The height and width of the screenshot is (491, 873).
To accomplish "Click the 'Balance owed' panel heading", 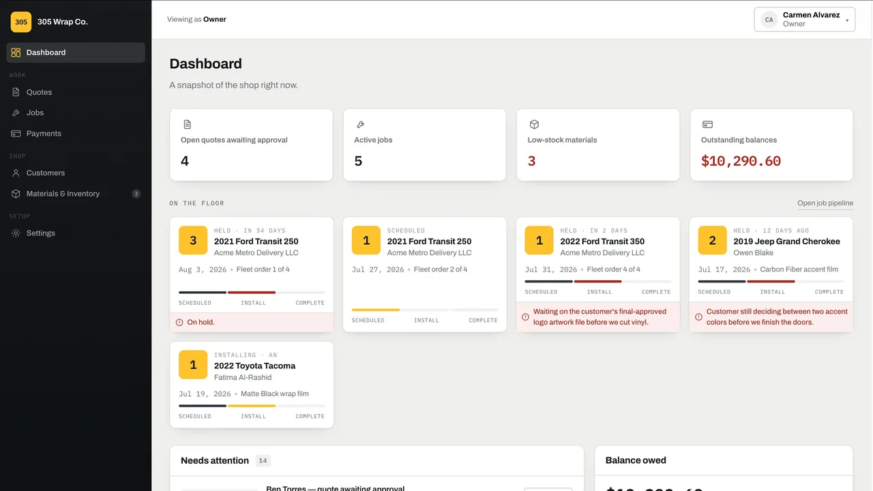I will coord(636,460).
